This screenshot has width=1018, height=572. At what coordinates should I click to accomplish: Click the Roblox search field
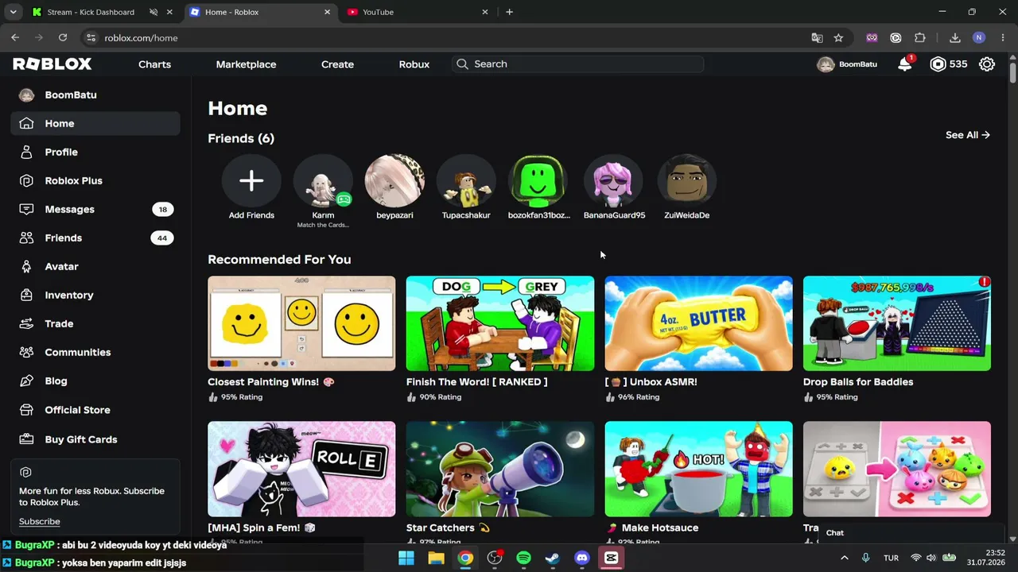(577, 64)
